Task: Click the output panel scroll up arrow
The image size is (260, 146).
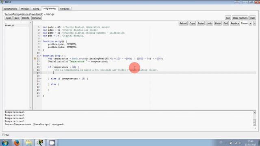Action: tap(255, 112)
